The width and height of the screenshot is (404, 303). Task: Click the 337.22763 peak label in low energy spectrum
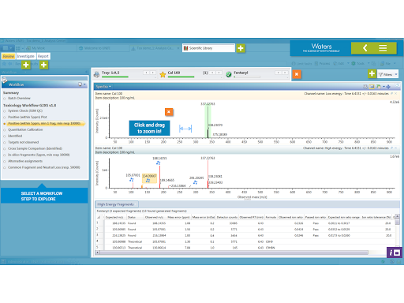click(208, 104)
